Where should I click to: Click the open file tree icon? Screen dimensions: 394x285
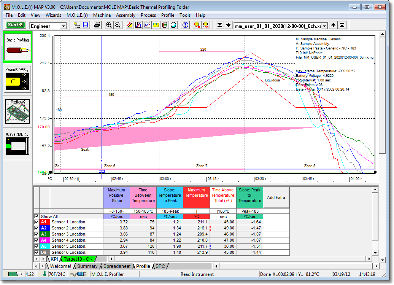[77, 25]
